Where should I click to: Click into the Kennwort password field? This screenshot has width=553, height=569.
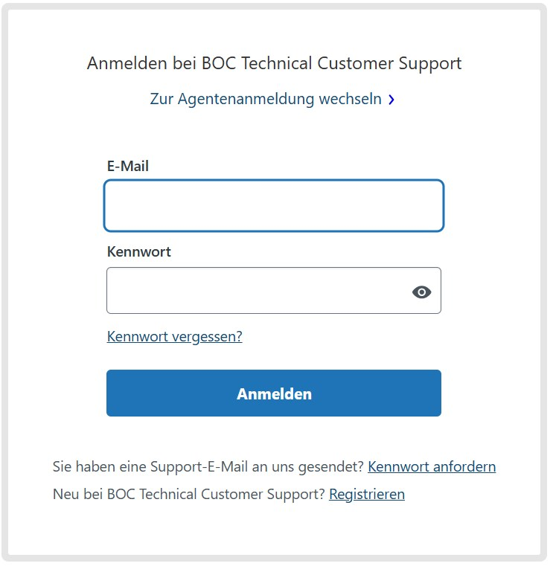[x=273, y=290]
